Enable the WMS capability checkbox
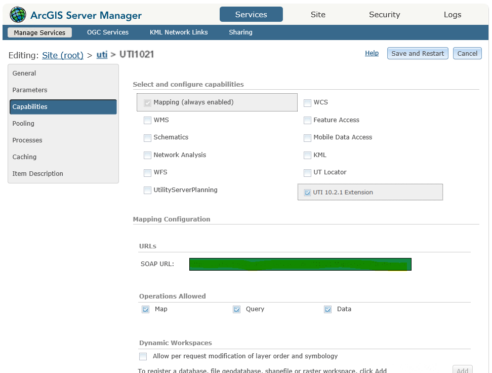The width and height of the screenshot is (492, 373). (x=147, y=120)
